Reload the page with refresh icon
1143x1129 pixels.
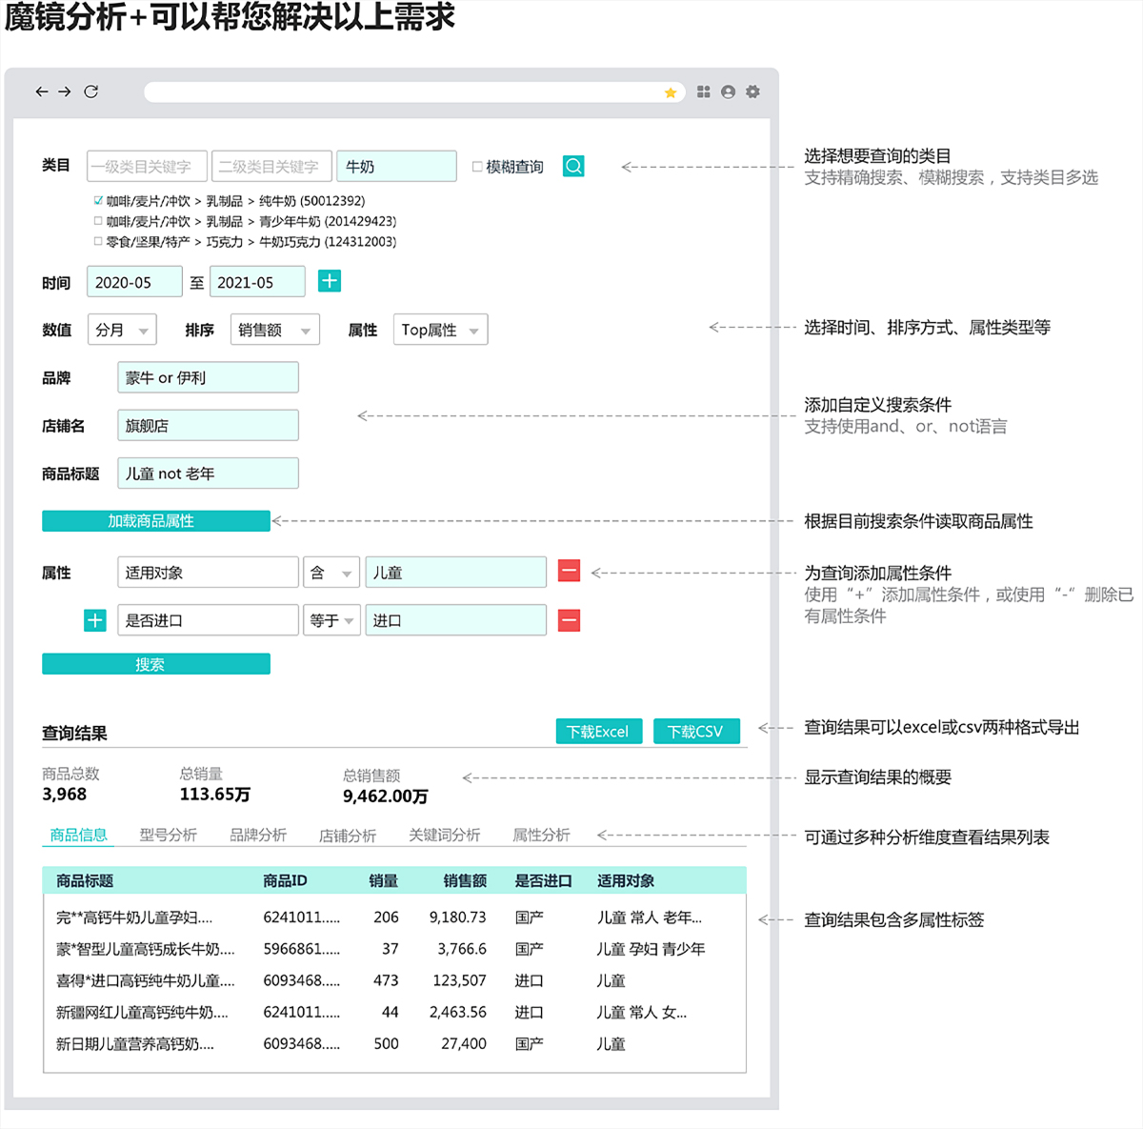coord(91,91)
